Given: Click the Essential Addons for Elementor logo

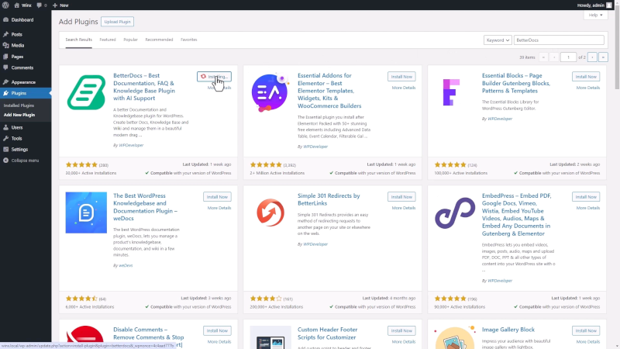Looking at the screenshot, I should [270, 92].
